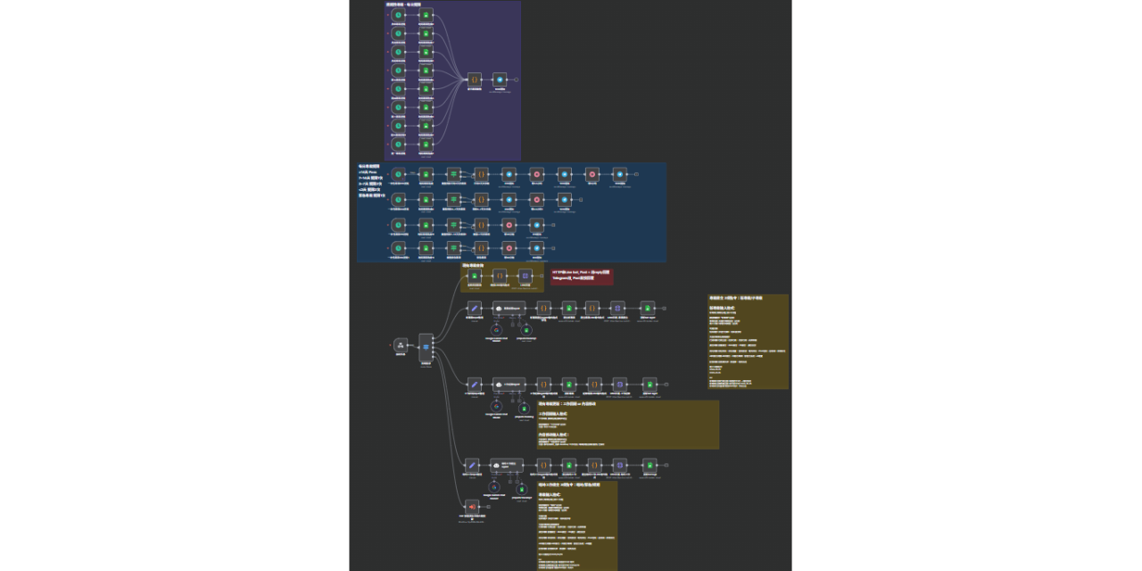The width and height of the screenshot is (1142, 571).
Task: Open the HTTP Request node in small yellow note
Action: pyautogui.click(x=525, y=277)
